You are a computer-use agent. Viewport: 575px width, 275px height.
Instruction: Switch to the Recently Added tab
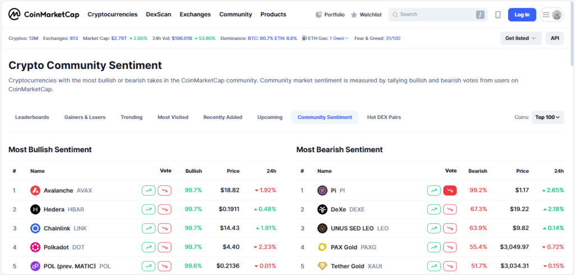[x=223, y=117]
